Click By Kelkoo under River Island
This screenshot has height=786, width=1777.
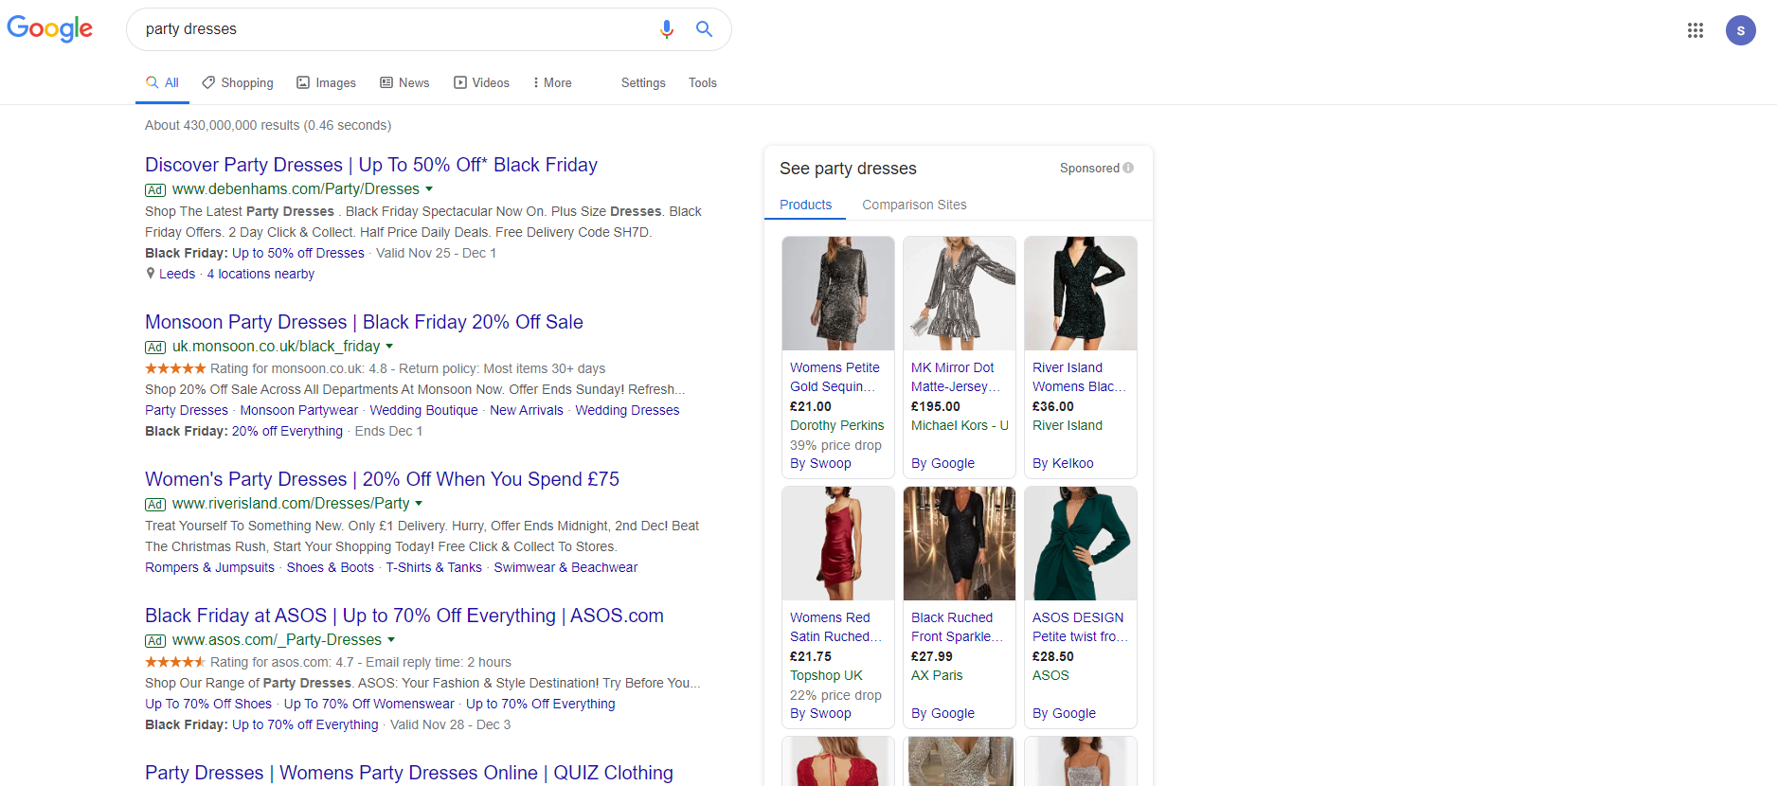point(1063,463)
